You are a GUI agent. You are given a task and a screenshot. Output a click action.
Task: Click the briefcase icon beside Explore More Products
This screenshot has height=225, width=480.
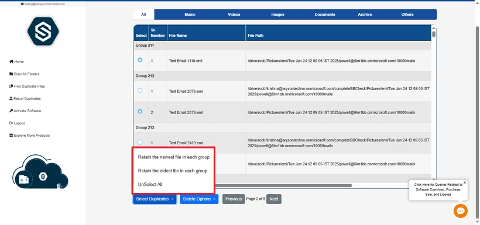point(11,135)
